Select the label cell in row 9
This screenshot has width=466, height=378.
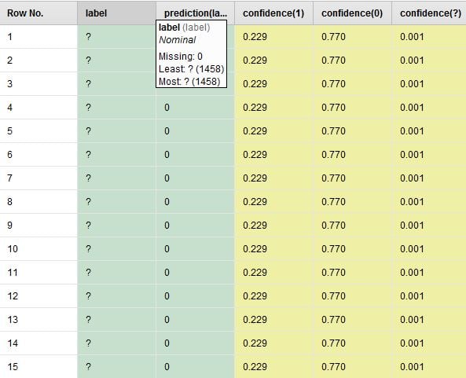[116, 226]
